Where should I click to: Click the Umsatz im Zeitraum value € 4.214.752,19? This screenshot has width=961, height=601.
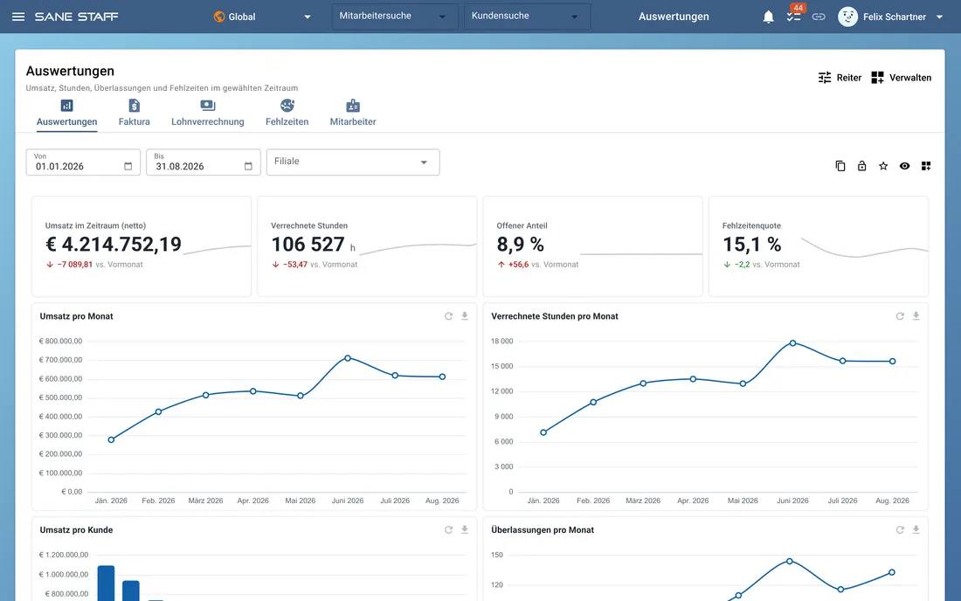tap(114, 245)
